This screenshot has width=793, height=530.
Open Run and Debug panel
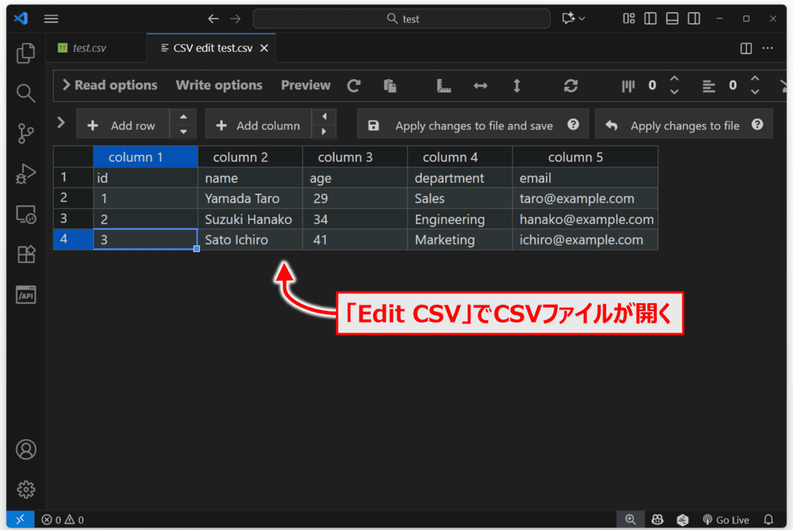pyautogui.click(x=26, y=174)
